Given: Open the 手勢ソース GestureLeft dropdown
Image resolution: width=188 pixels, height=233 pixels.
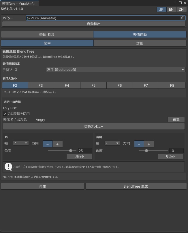Looking at the screenshot, I should pos(116,70).
